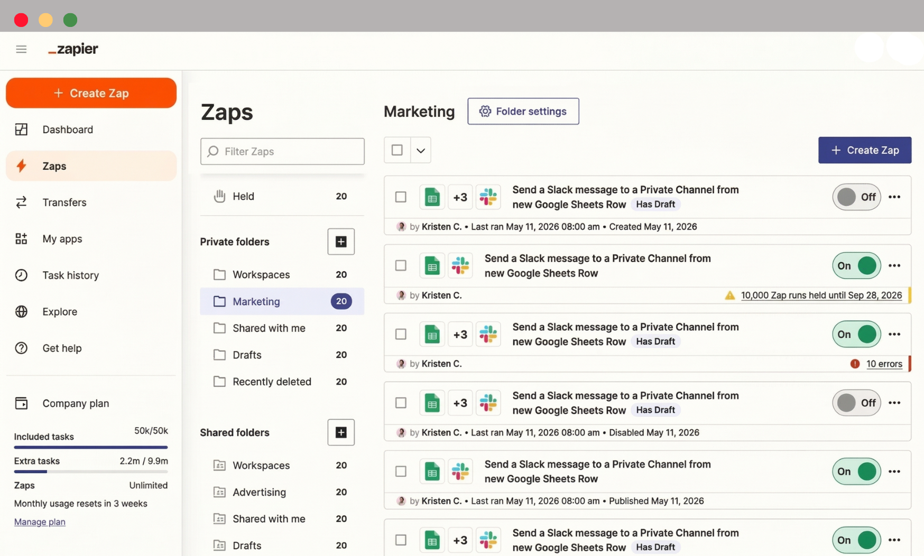Open the three-dot menu on the errored Zap
Viewport: 924px width, 556px height.
(895, 334)
